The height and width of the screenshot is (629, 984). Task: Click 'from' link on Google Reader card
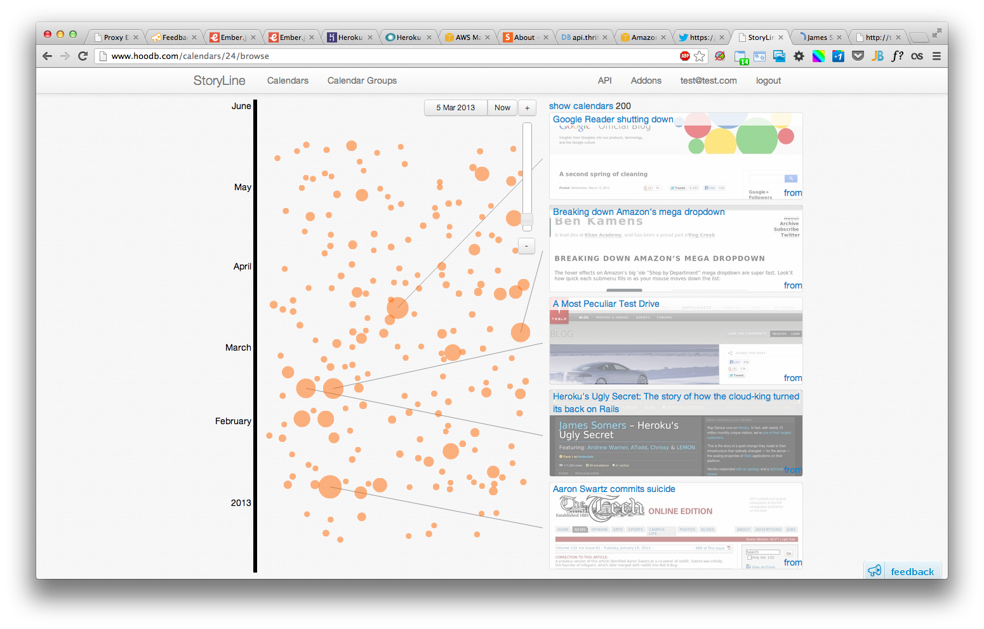[x=793, y=193]
